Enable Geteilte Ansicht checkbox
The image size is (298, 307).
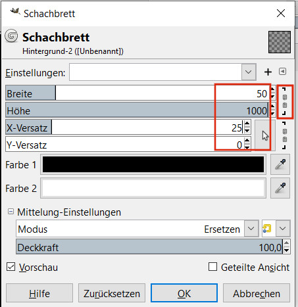212,267
